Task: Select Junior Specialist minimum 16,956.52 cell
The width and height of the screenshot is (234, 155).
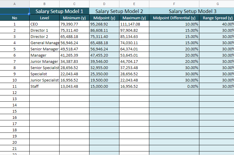Action: [74, 80]
